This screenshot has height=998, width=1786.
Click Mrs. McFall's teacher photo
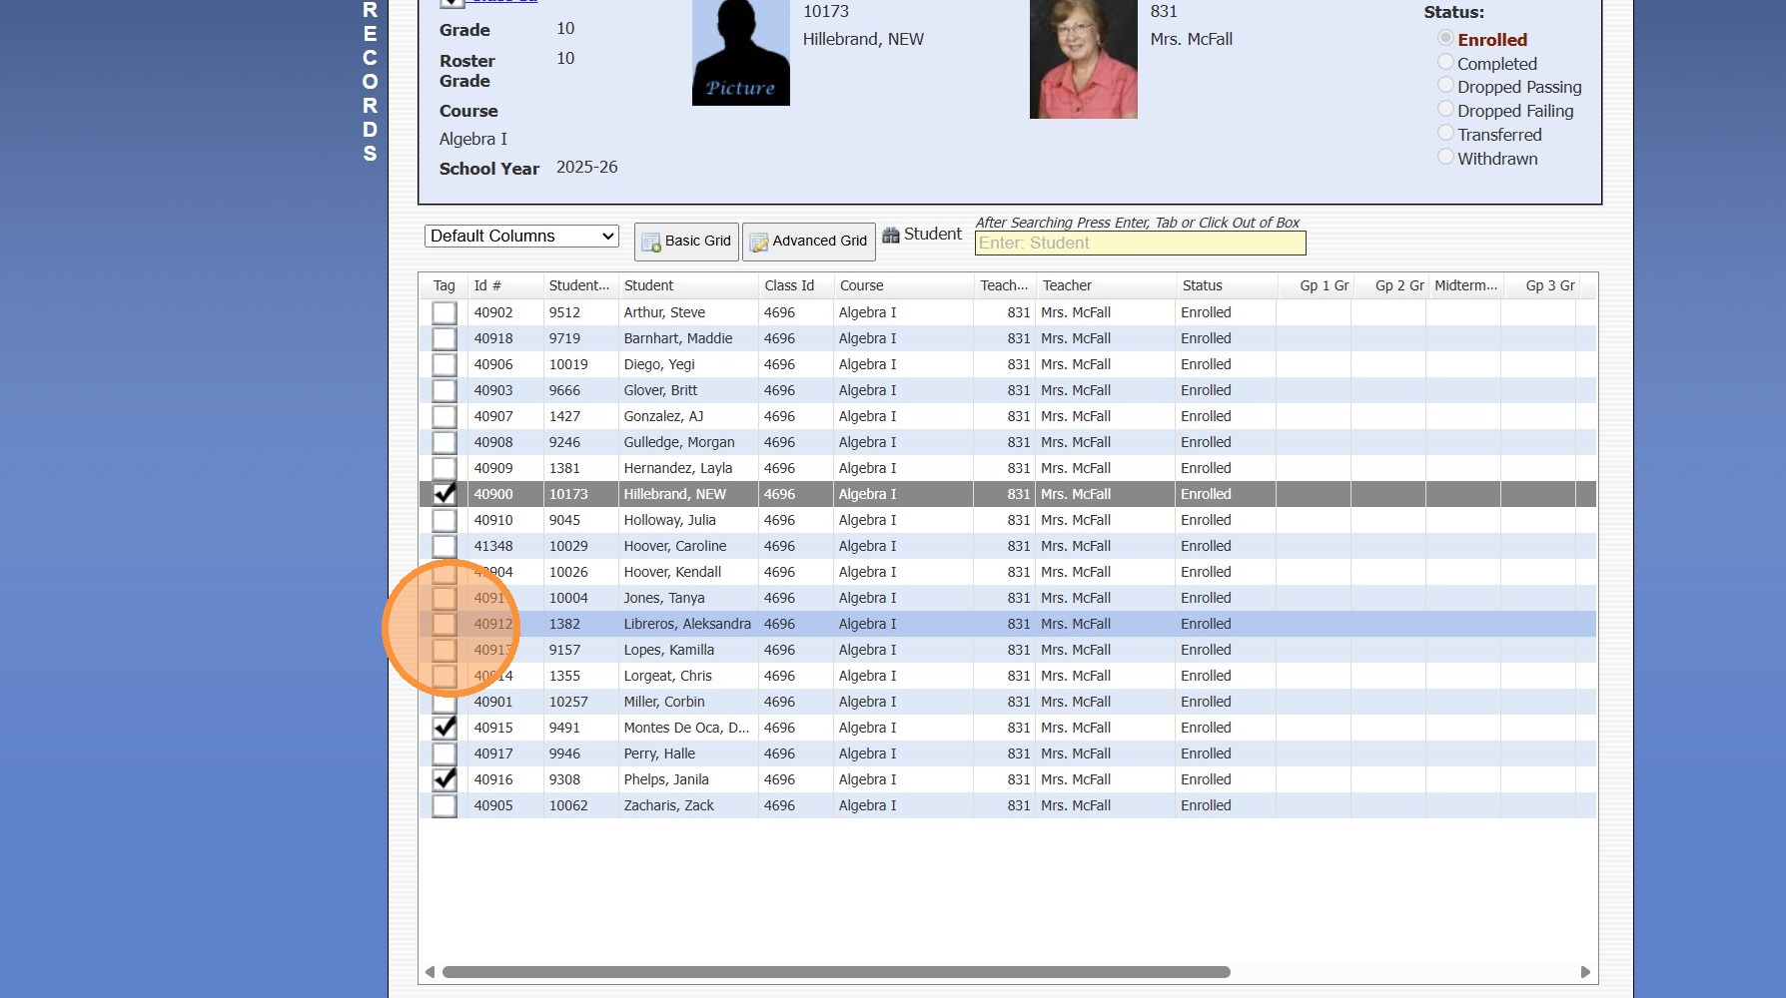(1084, 59)
